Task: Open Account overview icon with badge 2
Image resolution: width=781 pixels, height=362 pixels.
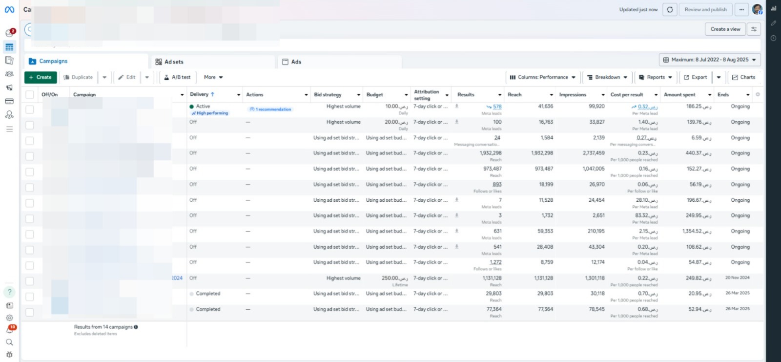Action: (9, 33)
